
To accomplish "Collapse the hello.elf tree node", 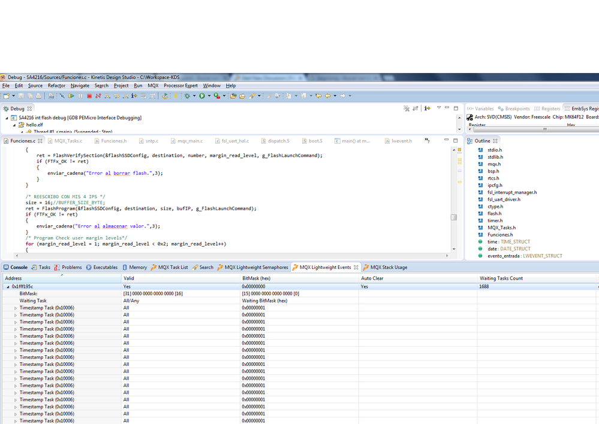I will 14,125.
